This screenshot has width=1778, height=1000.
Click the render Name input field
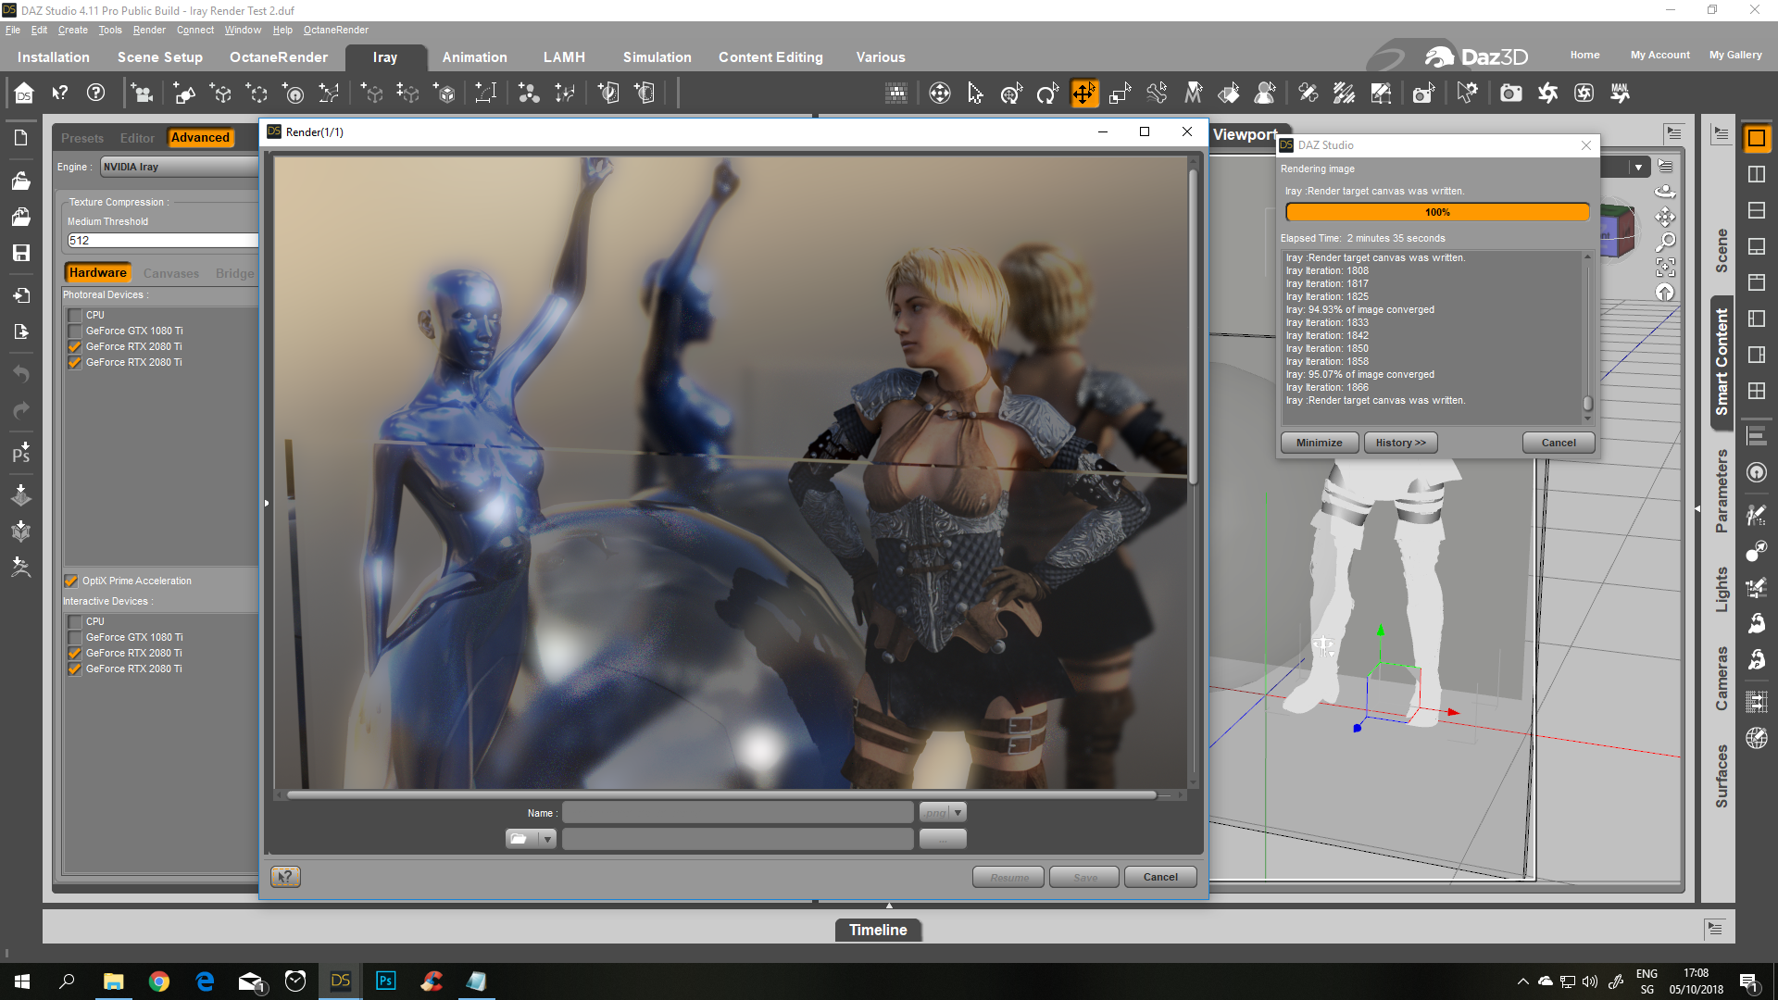click(737, 812)
